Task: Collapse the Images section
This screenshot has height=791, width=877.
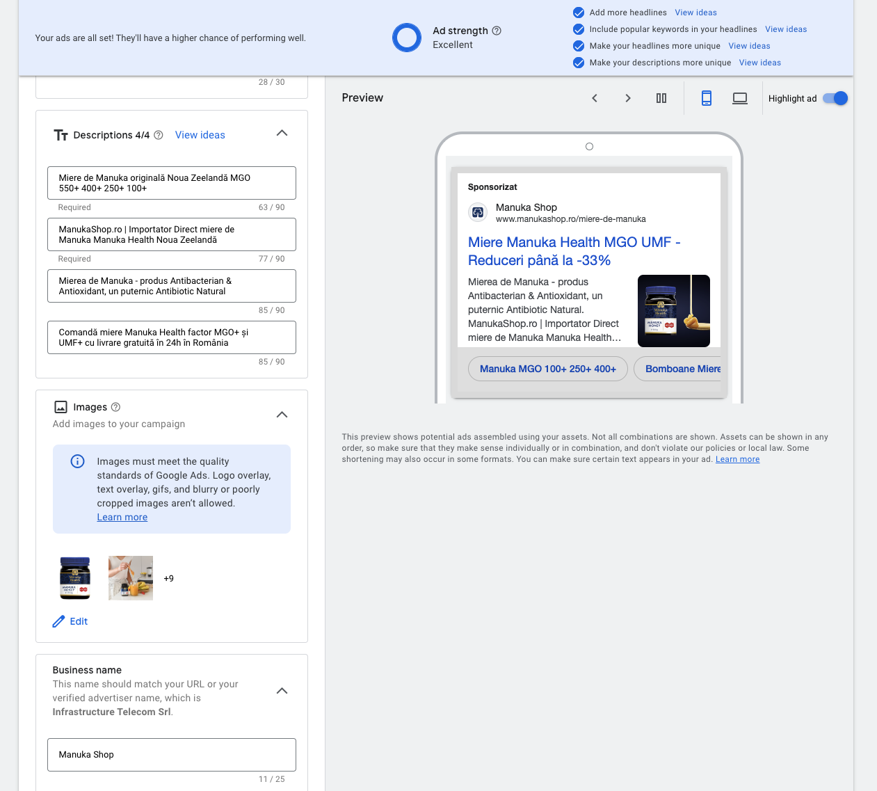Action: pyautogui.click(x=282, y=415)
